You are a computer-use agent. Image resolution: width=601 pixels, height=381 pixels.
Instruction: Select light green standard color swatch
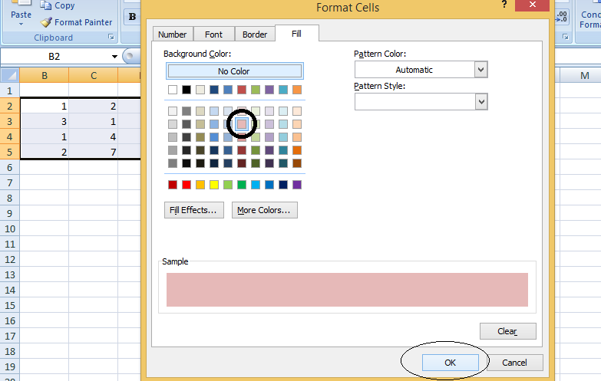[228, 185]
